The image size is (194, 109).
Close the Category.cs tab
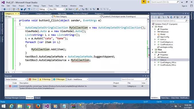[x=18, y=13]
